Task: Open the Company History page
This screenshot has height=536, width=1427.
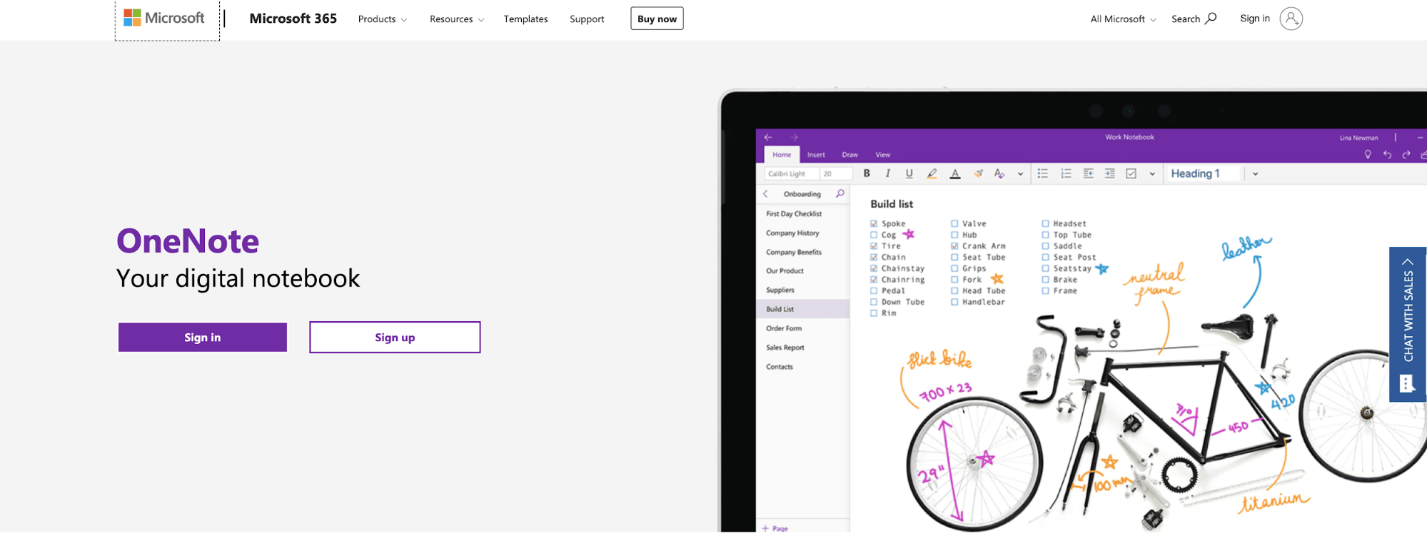Action: point(792,233)
